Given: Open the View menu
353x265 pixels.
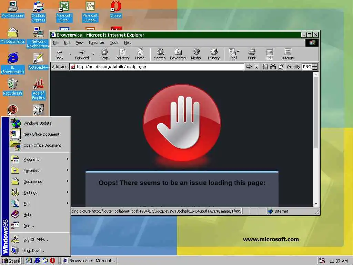Looking at the screenshot, I should [80, 42].
